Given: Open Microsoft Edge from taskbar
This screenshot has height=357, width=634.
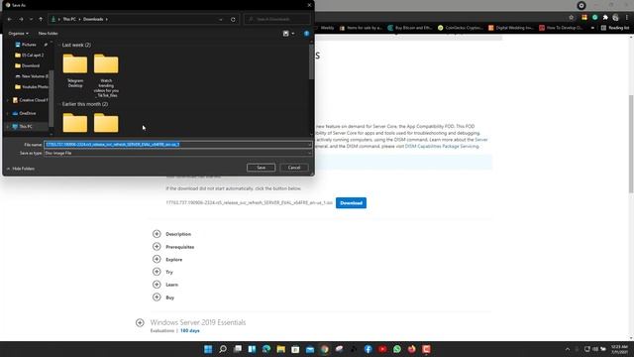Looking at the screenshot, I should coord(266,349).
